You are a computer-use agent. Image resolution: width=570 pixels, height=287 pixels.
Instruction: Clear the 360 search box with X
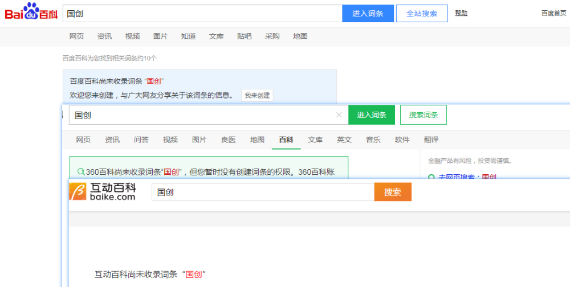tap(339, 115)
